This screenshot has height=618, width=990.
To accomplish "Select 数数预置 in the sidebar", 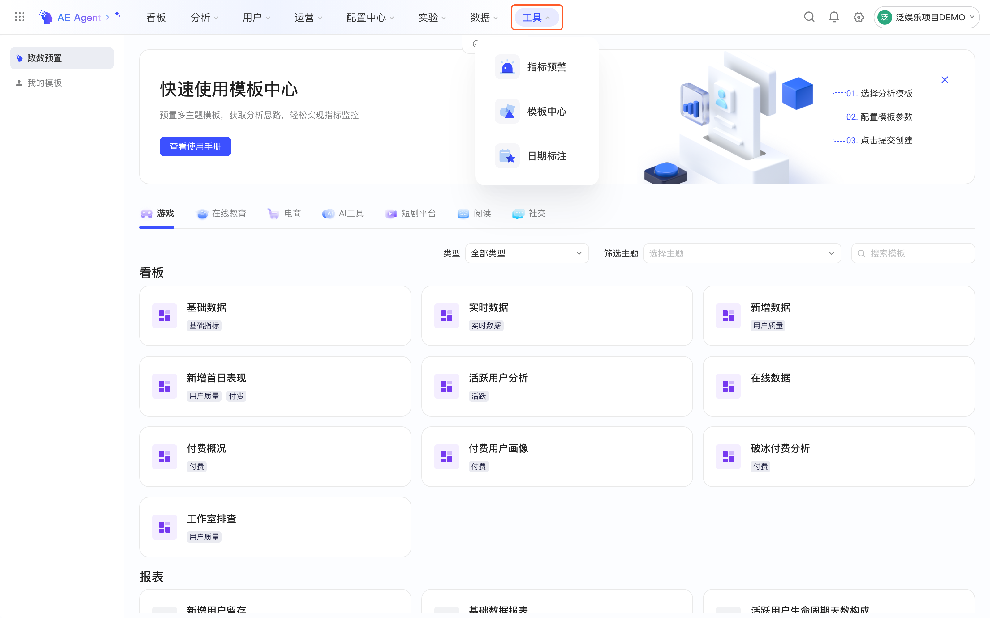I will [x=62, y=58].
